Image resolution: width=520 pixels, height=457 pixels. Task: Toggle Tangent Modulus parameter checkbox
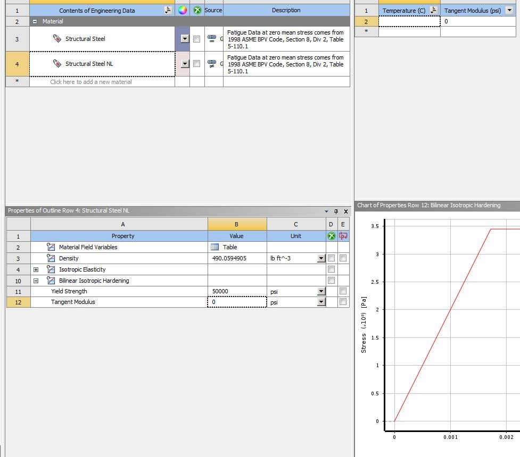(x=343, y=302)
